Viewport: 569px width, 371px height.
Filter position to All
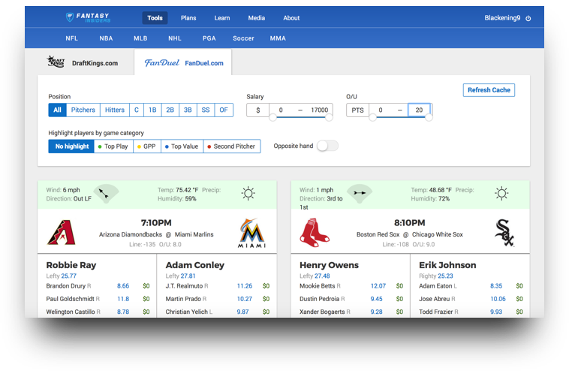(x=57, y=110)
